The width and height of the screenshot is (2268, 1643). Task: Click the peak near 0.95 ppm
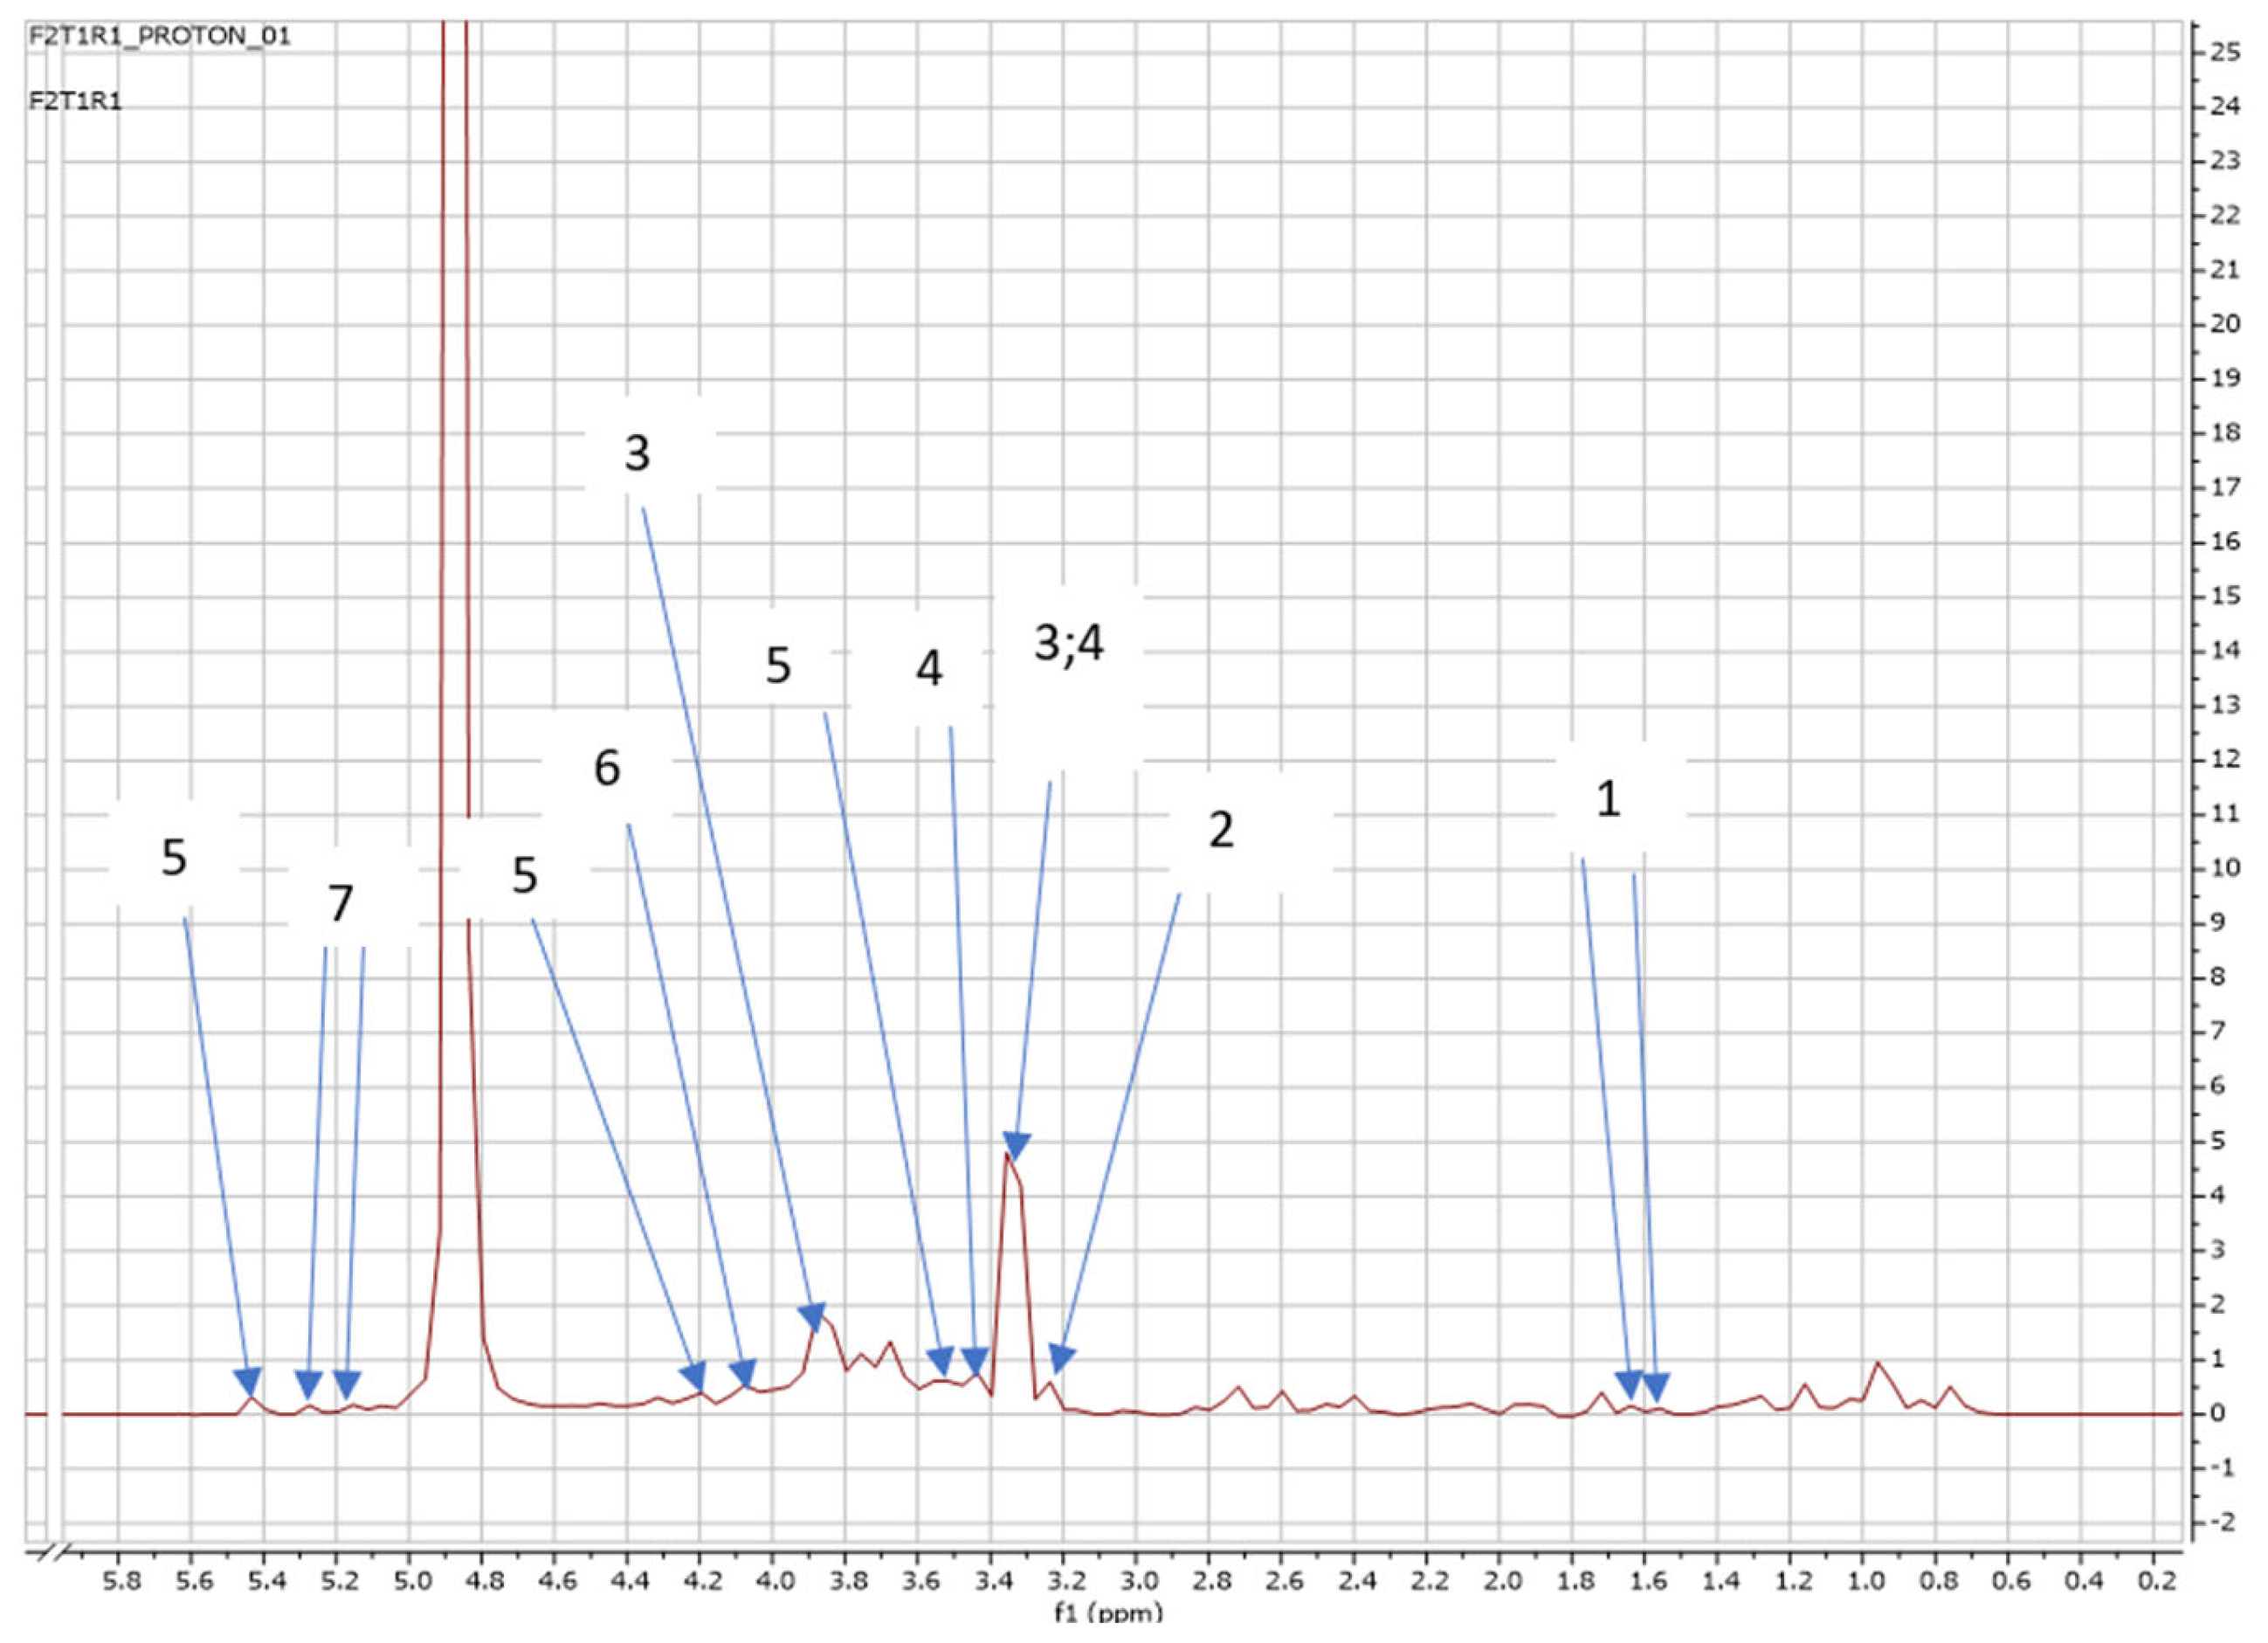1878,1364
